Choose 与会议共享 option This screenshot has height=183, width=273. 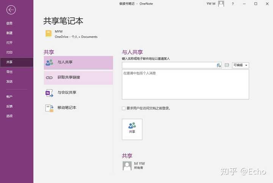[78, 93]
